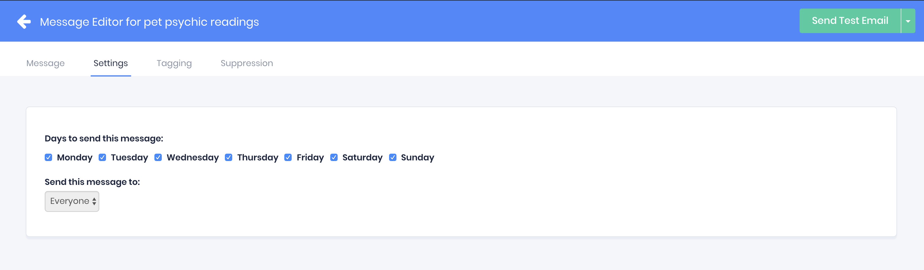924x270 pixels.
Task: Deselect the Sunday checkbox
Action: pos(393,157)
